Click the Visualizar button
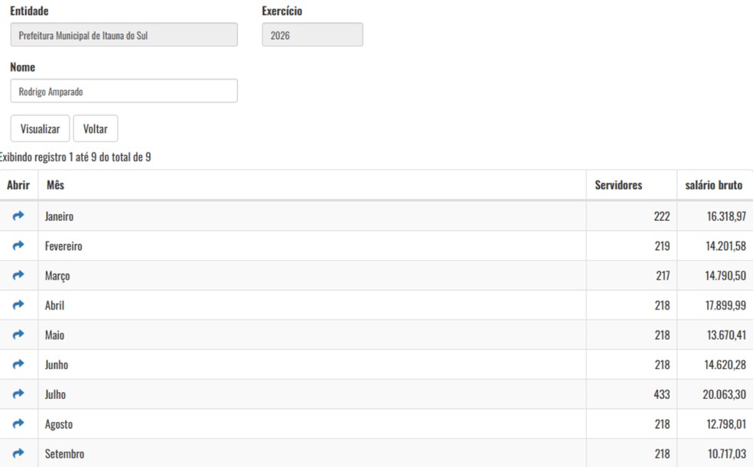753x467 pixels. click(40, 128)
